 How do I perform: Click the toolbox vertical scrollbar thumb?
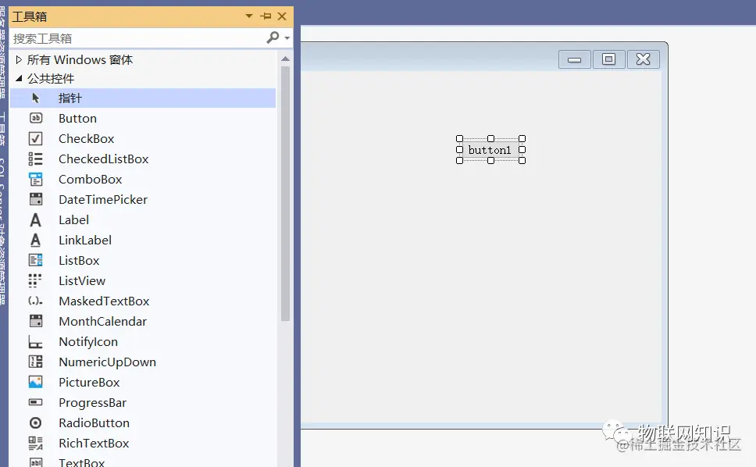(x=285, y=193)
